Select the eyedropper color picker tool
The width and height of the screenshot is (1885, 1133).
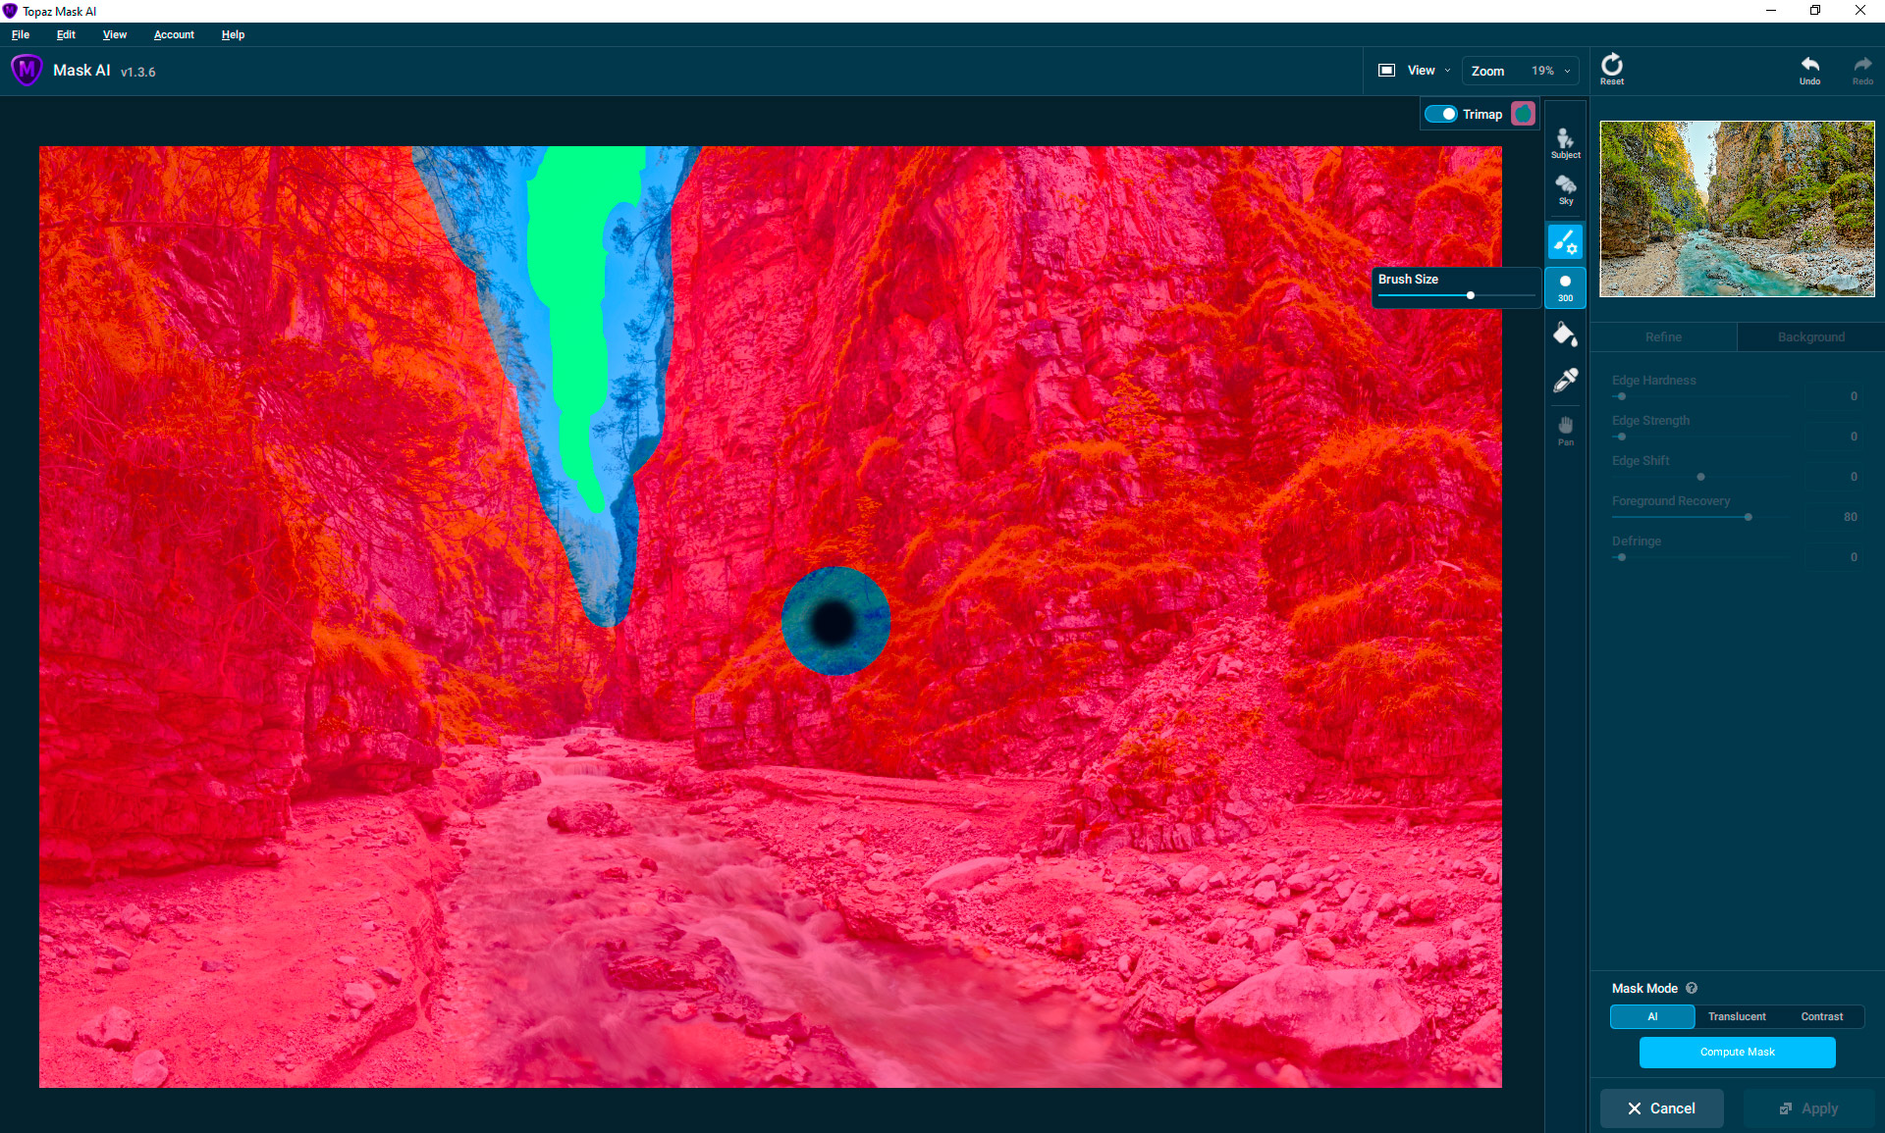[x=1565, y=381]
